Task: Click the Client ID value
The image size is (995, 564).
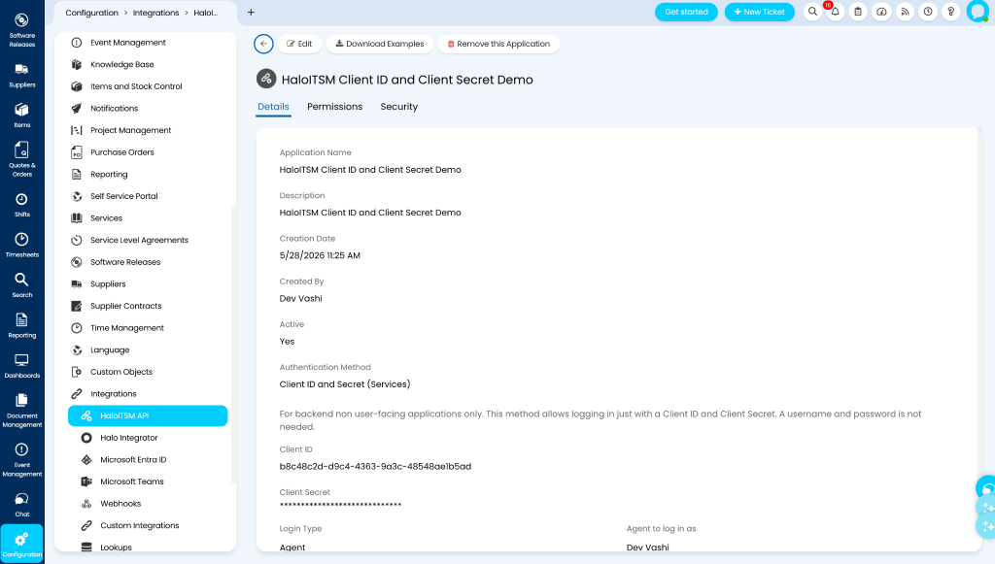Action: tap(375, 466)
